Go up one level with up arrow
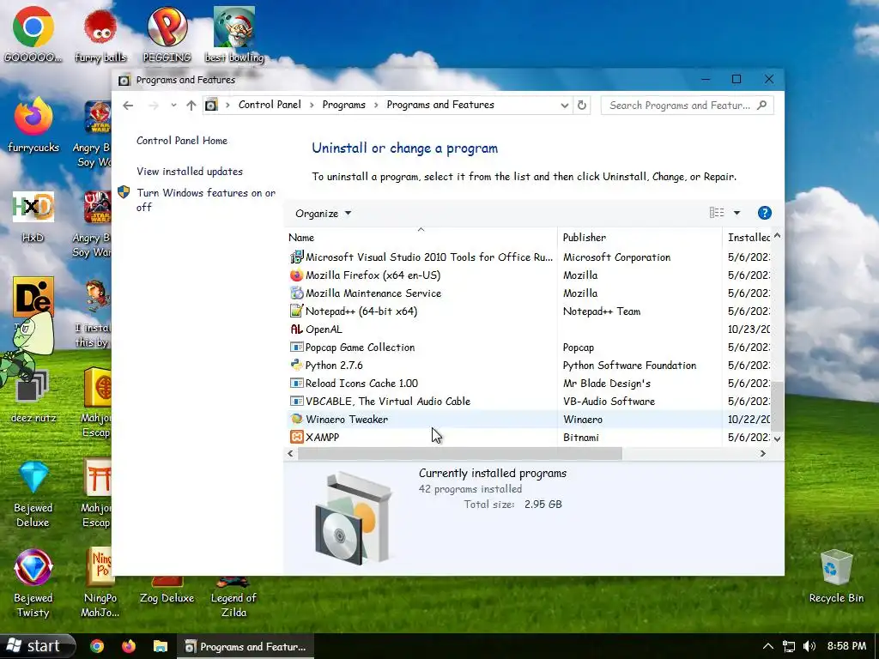 (x=191, y=106)
